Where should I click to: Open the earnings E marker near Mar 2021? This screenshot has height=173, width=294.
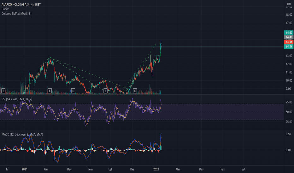(50, 91)
